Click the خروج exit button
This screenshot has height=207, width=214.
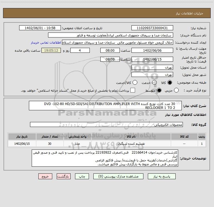point(45,176)
